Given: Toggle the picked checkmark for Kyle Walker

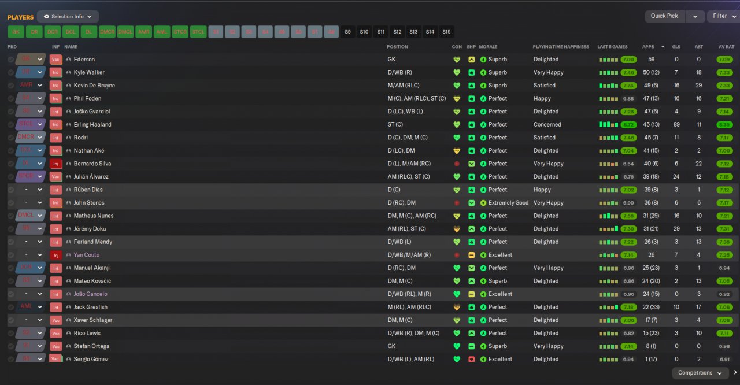Looking at the screenshot, I should click(10, 73).
